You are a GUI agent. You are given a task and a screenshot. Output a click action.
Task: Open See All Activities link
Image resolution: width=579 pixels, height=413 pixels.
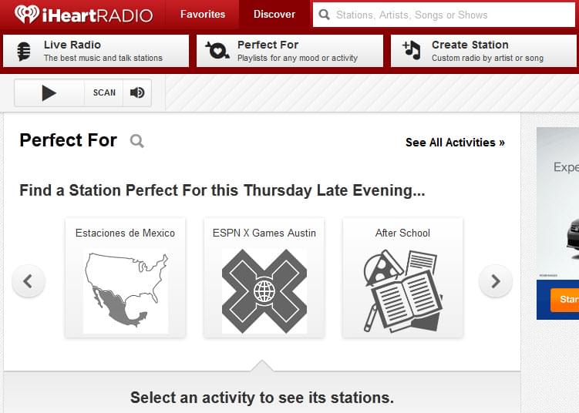(455, 143)
